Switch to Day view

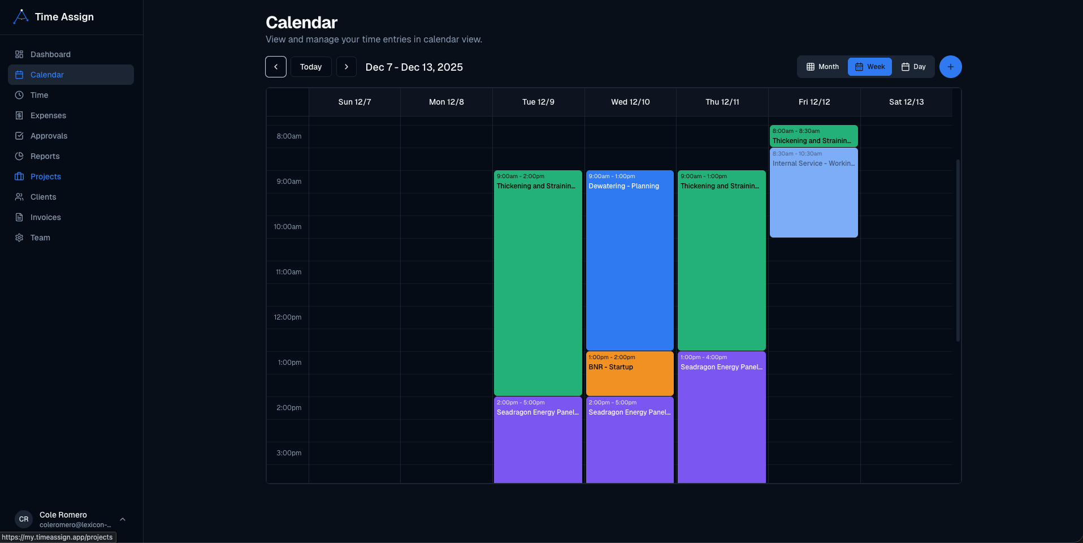(913, 67)
